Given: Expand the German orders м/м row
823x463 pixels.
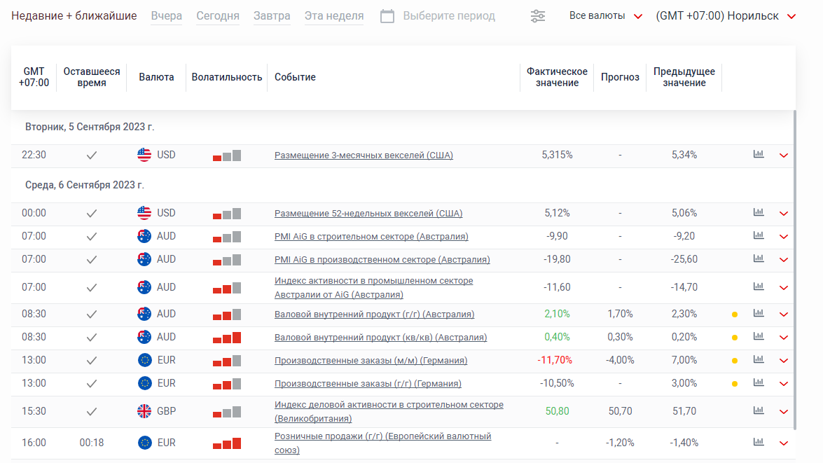Looking at the screenshot, I should pos(784,361).
